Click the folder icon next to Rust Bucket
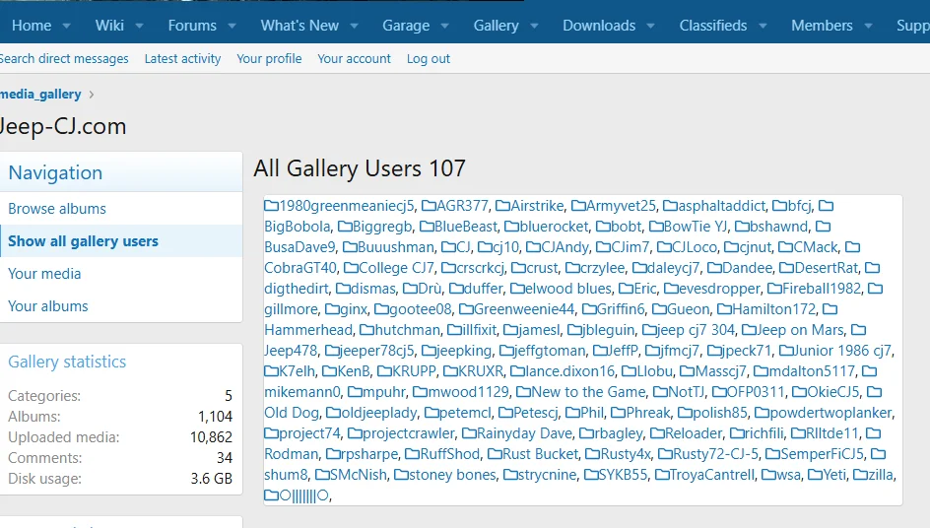 [495, 455]
